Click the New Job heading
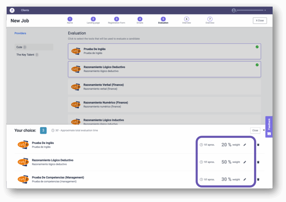286x202 pixels. pyautogui.click(x=20, y=21)
